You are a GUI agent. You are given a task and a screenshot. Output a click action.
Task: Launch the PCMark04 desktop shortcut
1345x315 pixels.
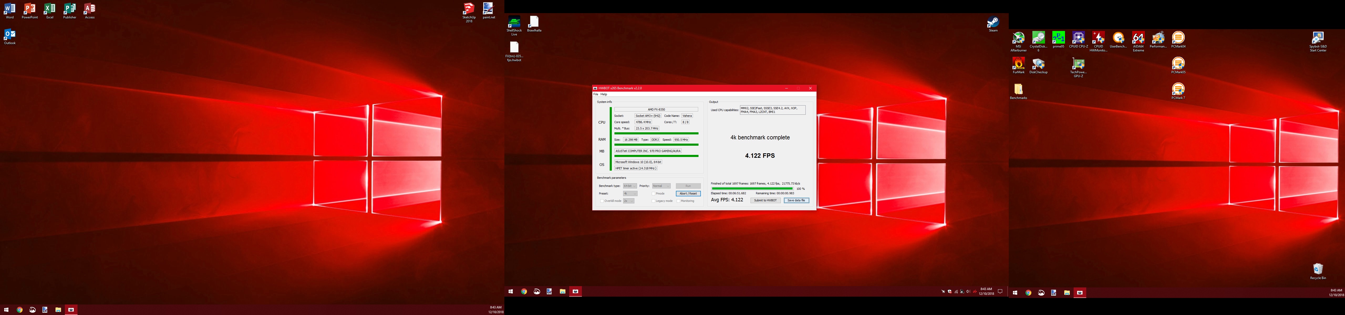(x=1178, y=40)
